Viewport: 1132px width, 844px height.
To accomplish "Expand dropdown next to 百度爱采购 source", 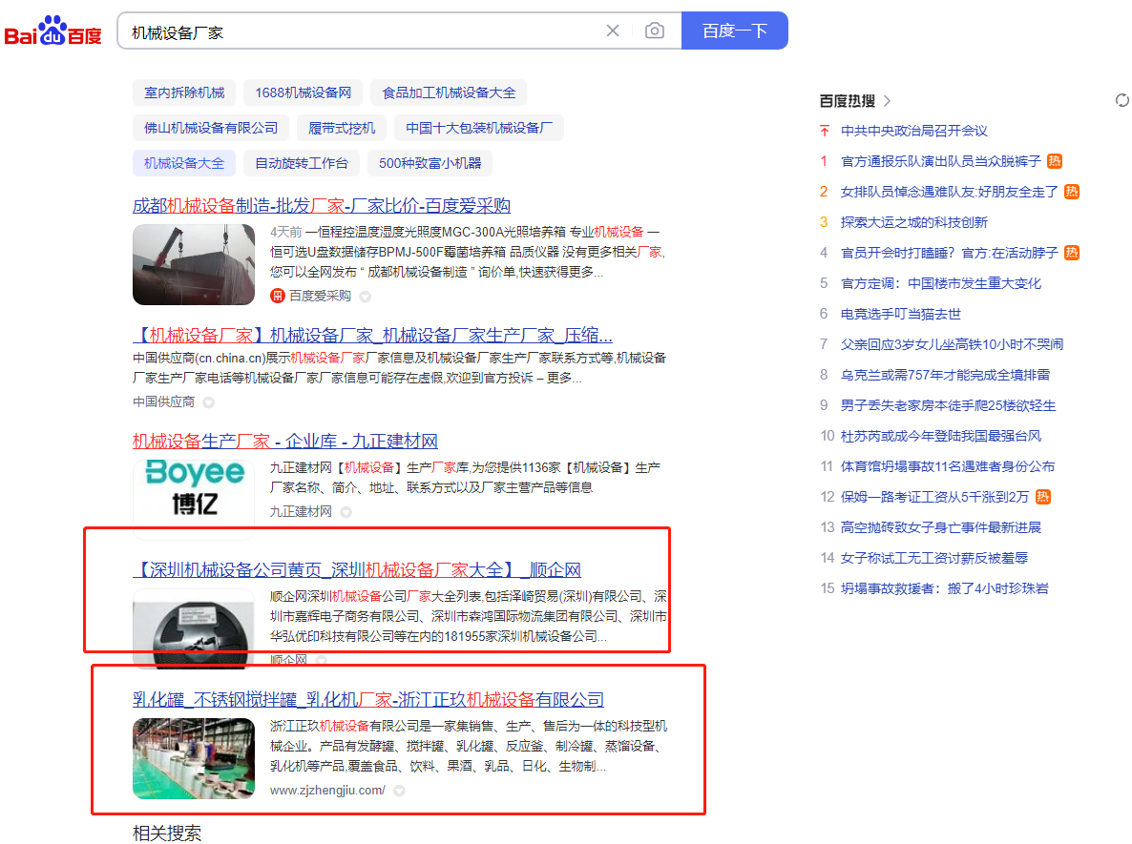I will 366,297.
